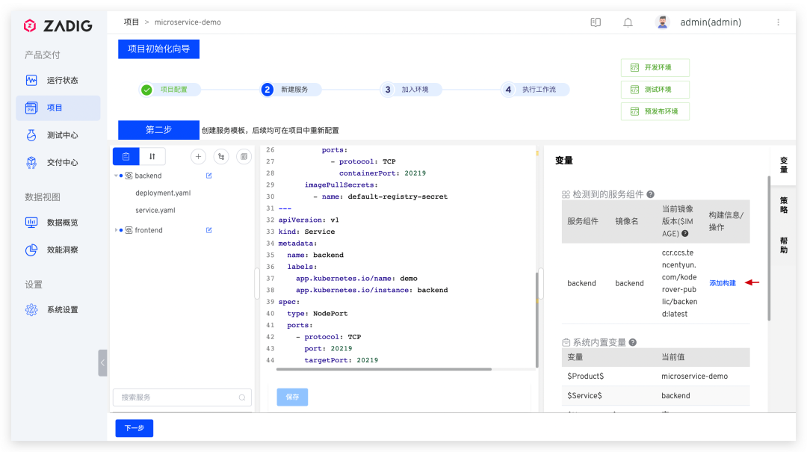Click the 运行状态 waveform icon

click(31, 80)
